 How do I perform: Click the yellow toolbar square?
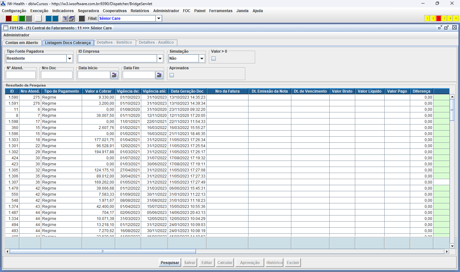[15, 19]
